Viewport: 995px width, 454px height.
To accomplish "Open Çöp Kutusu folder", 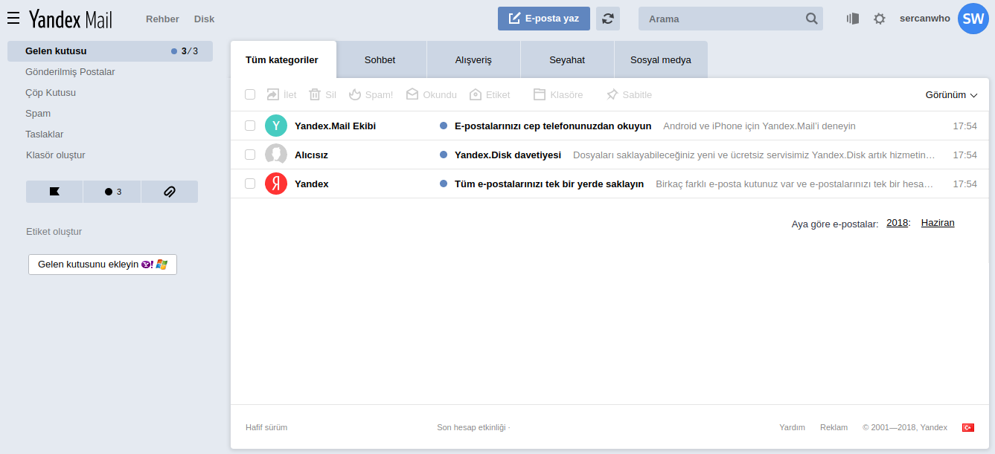I will [x=51, y=93].
